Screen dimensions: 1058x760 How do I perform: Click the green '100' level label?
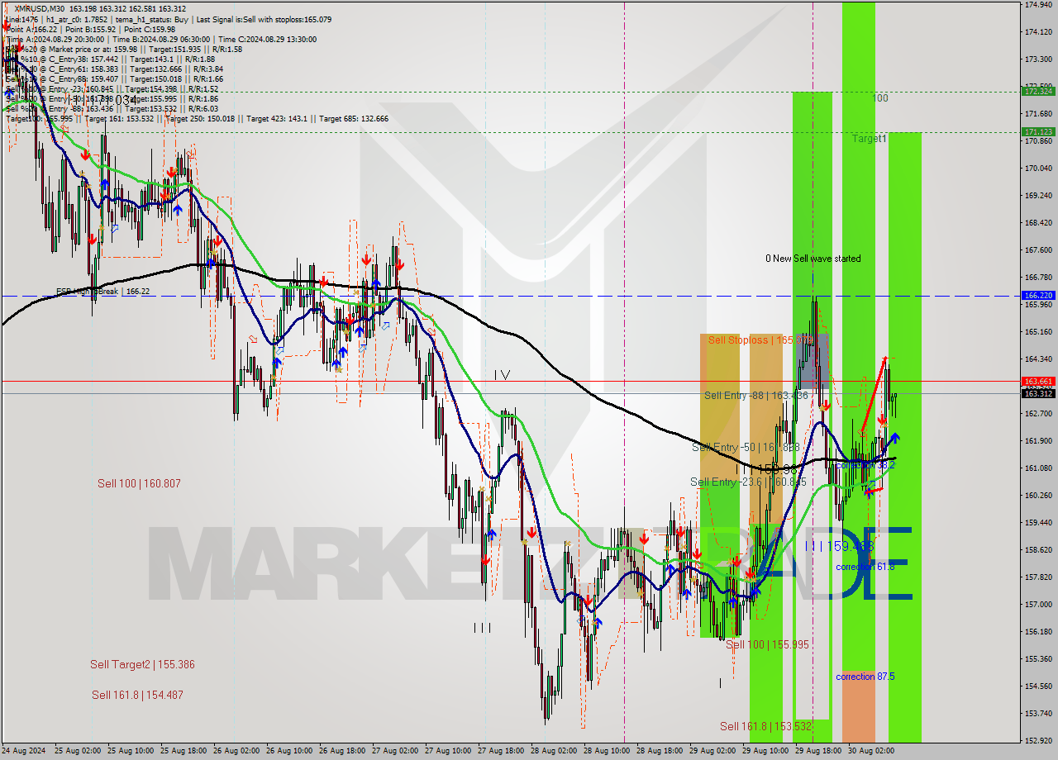pos(880,98)
